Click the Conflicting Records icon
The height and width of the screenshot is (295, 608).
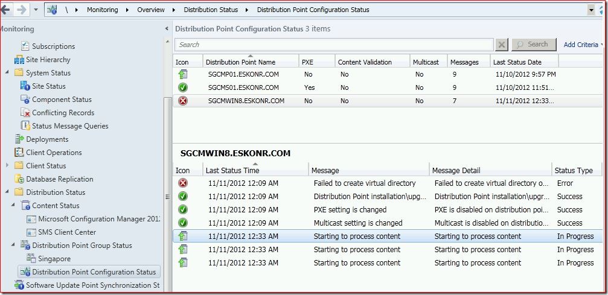25,113
